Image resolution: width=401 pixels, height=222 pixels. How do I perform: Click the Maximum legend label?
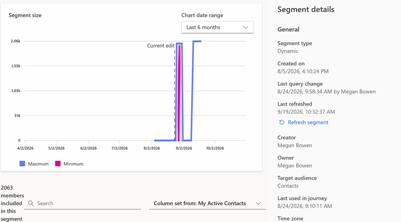point(38,164)
